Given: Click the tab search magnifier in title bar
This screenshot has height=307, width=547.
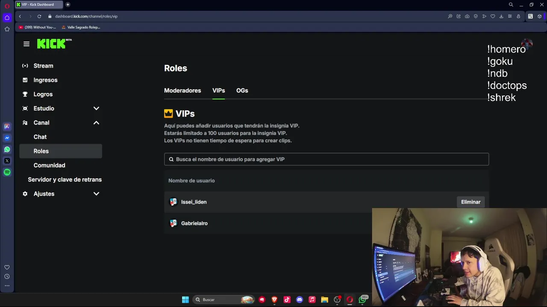Looking at the screenshot, I should 511,5.
